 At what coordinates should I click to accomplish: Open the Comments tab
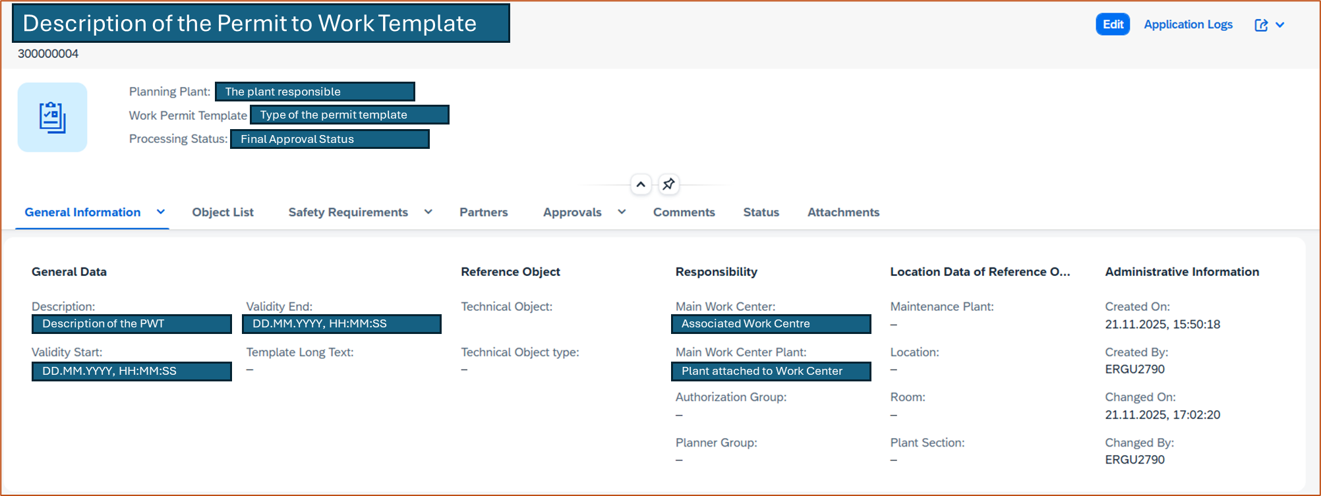pos(684,212)
